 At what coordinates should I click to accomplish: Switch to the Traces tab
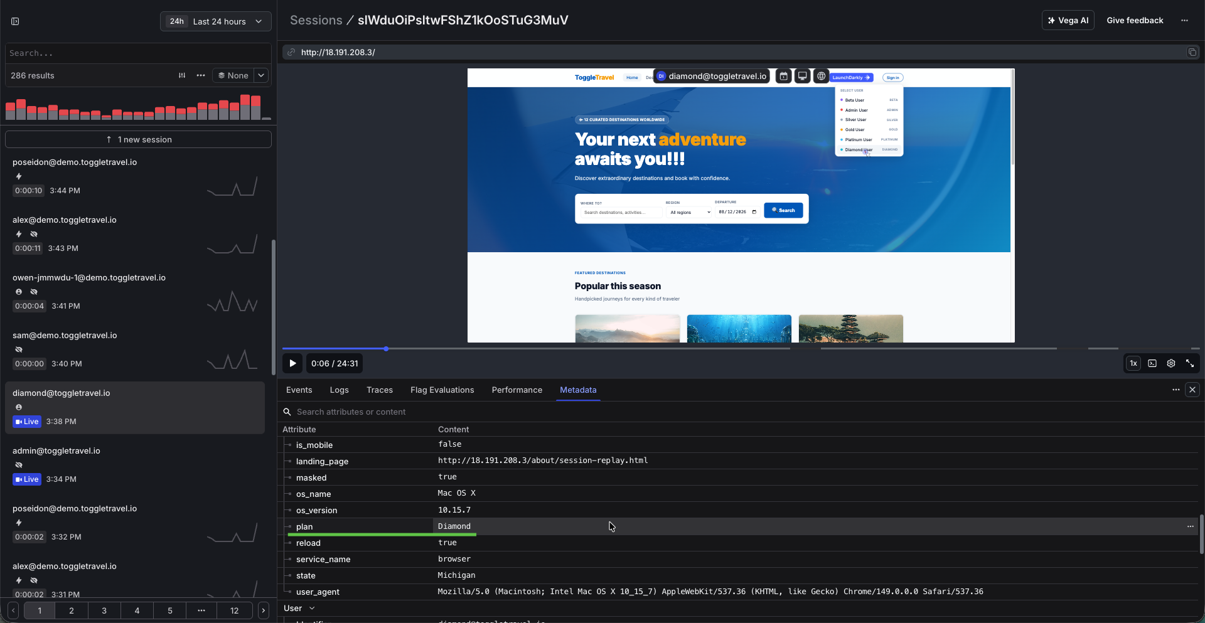pos(380,390)
